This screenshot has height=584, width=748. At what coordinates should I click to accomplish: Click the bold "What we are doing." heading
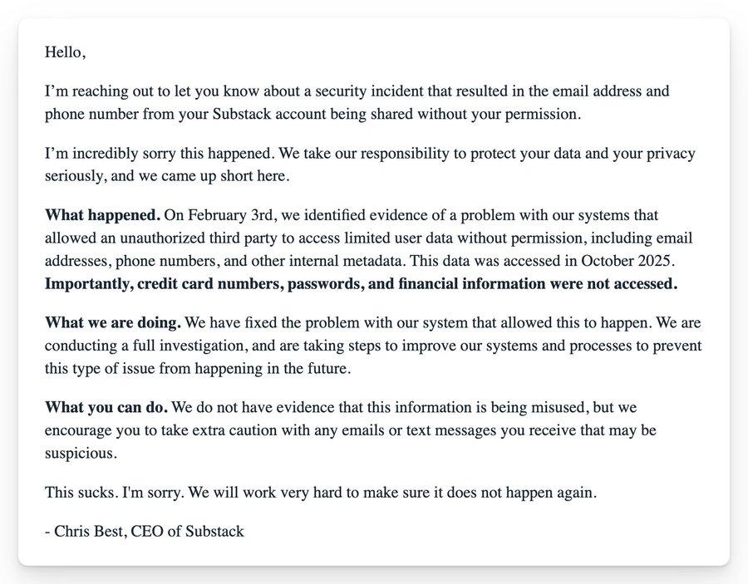pyautogui.click(x=113, y=322)
